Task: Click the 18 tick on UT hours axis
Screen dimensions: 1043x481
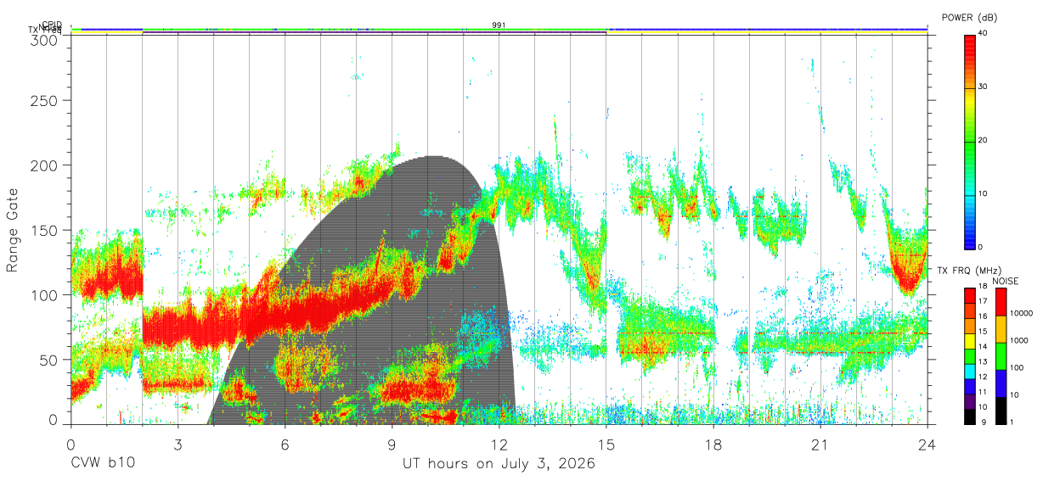Action: pyautogui.click(x=713, y=444)
